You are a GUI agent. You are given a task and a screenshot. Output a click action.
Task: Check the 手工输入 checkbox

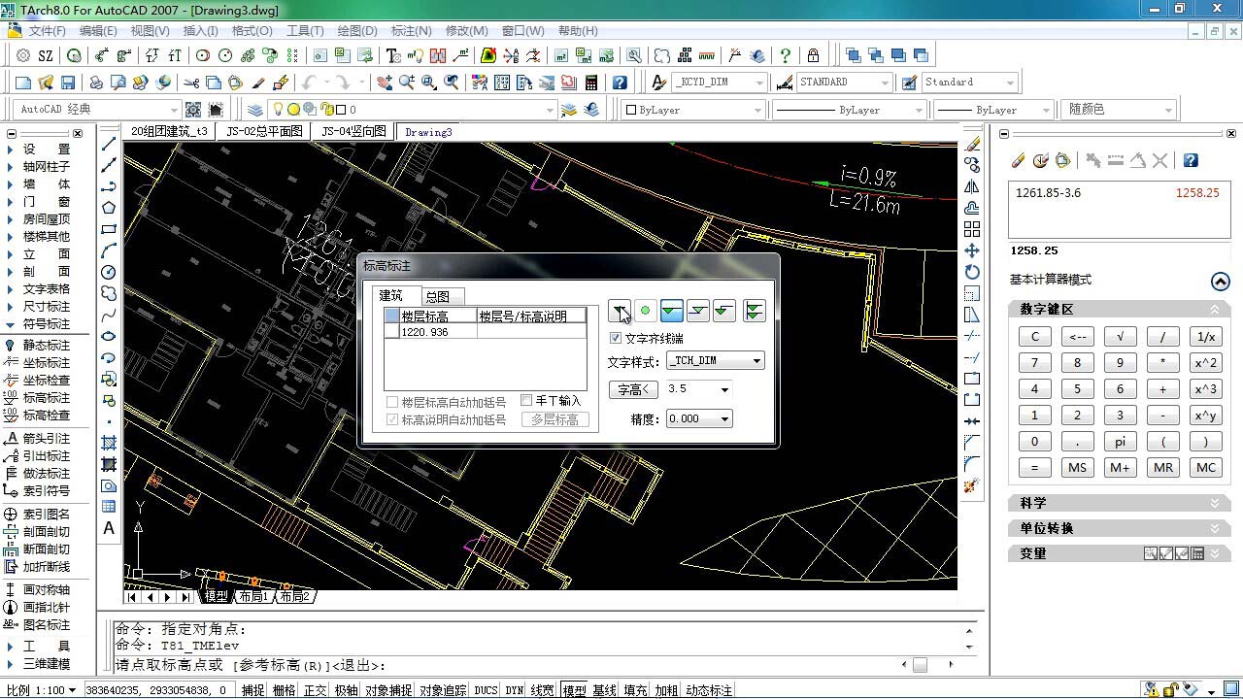click(526, 400)
